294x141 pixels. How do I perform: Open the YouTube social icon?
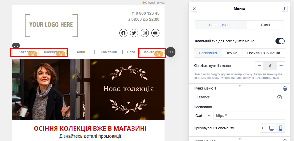[155, 33]
